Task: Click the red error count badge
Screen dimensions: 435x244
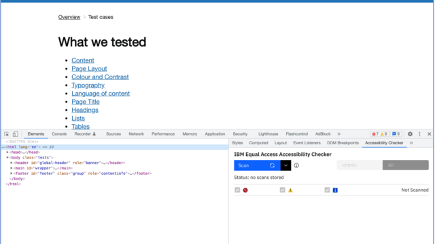Action: pyautogui.click(x=375, y=134)
